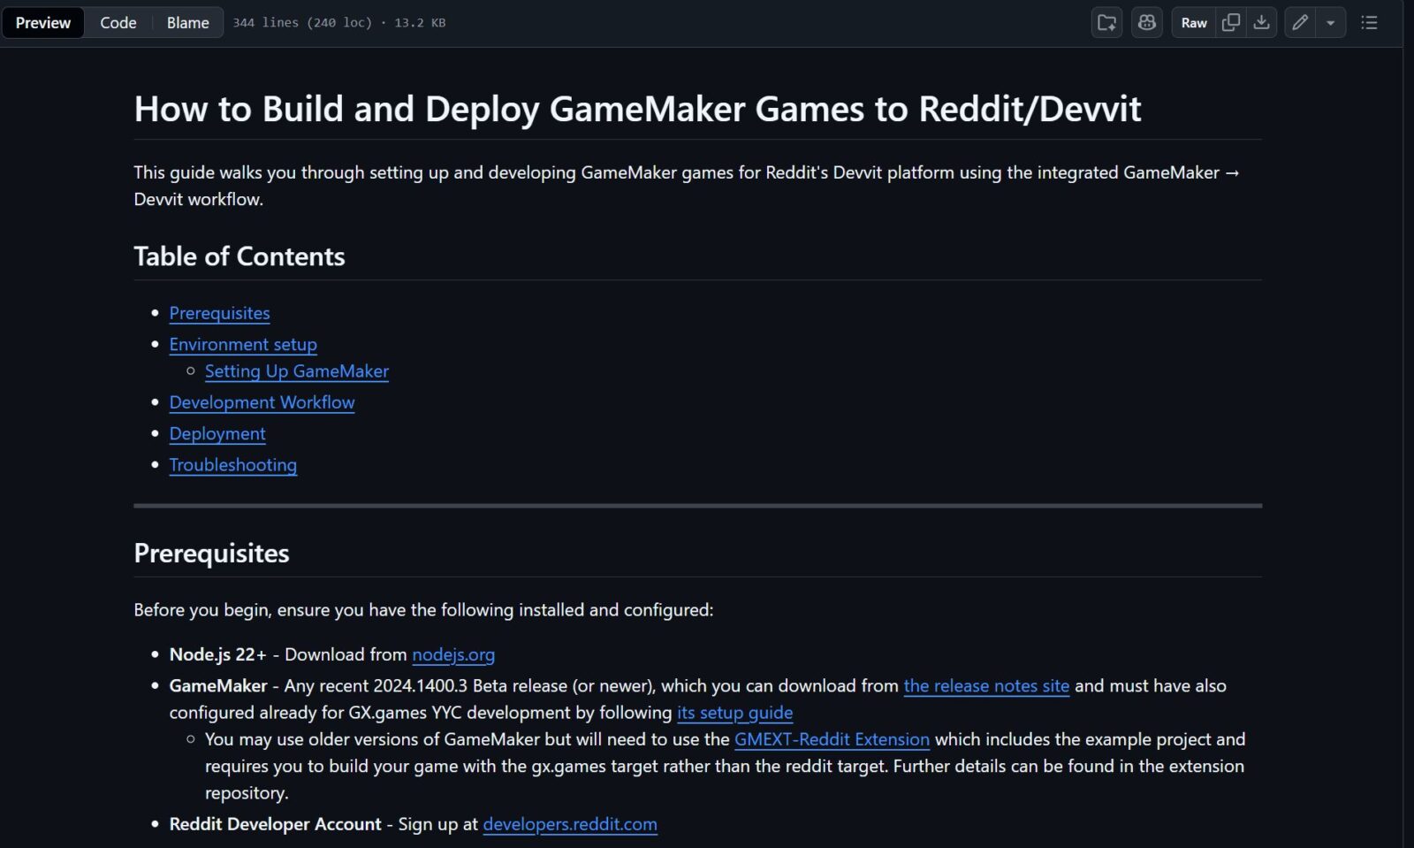Open the Raw file view

(1193, 23)
